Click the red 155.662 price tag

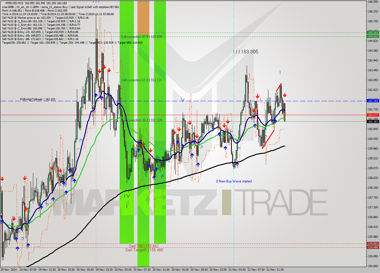(373, 244)
